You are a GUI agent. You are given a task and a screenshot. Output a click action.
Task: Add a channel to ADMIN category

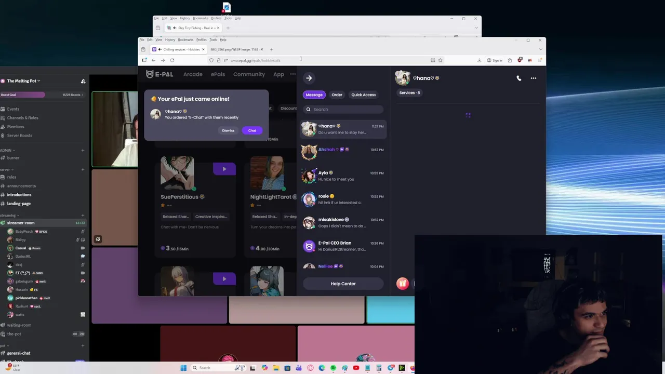pyautogui.click(x=83, y=150)
